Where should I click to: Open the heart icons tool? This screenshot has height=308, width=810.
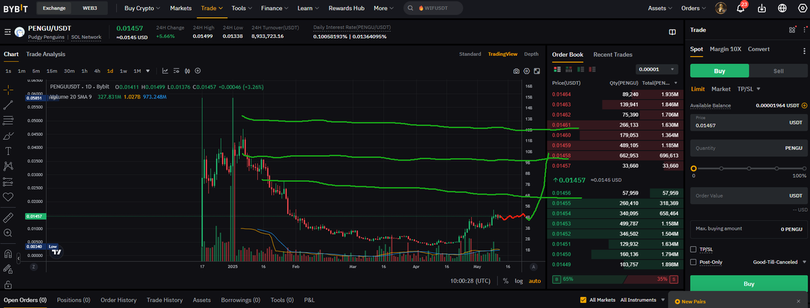tap(8, 197)
